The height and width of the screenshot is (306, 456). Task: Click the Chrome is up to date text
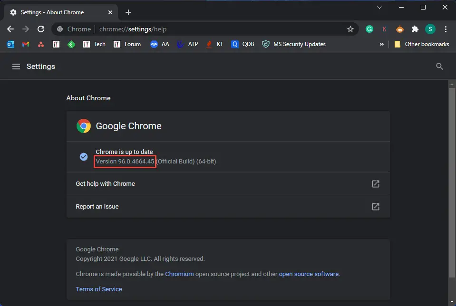coord(124,152)
